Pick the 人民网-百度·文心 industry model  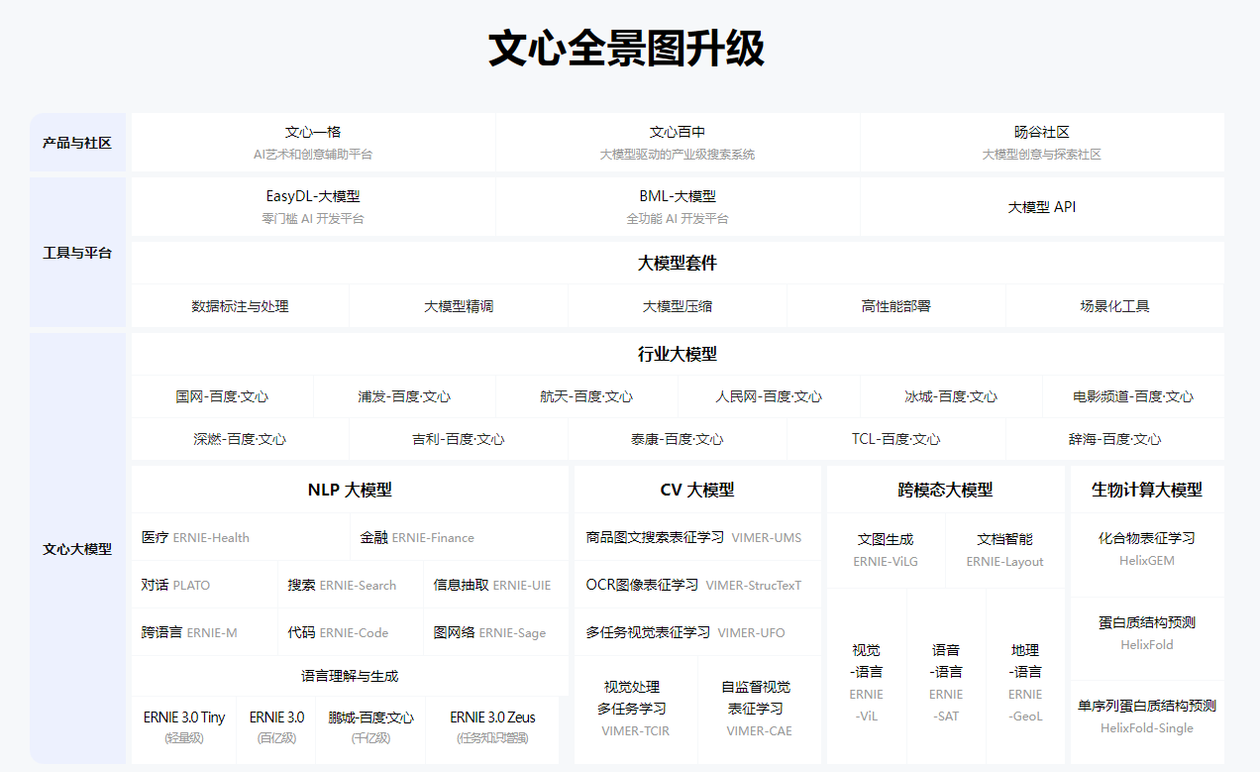click(x=769, y=396)
